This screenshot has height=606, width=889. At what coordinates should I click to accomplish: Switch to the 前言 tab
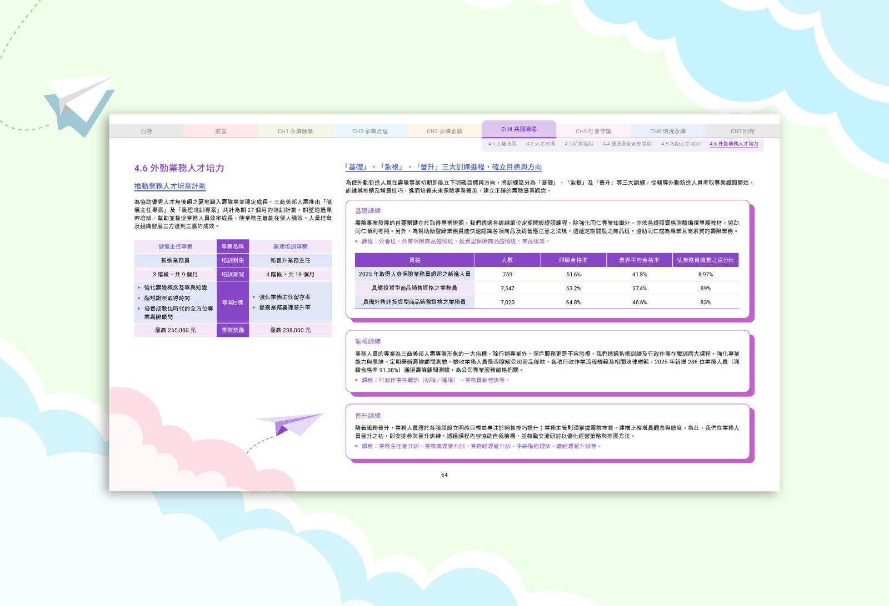pos(221,132)
